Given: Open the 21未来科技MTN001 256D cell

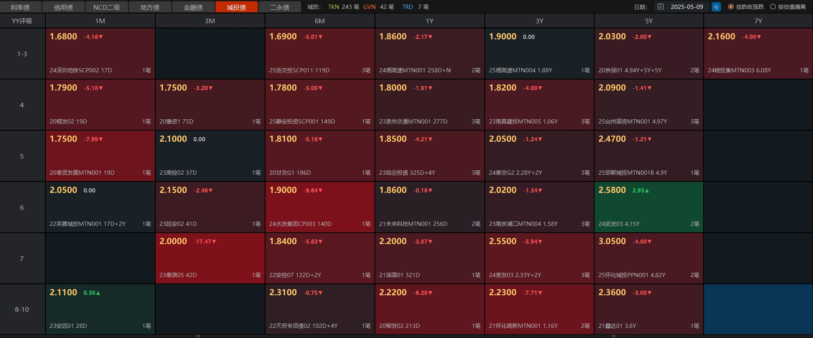Looking at the screenshot, I should pos(430,207).
